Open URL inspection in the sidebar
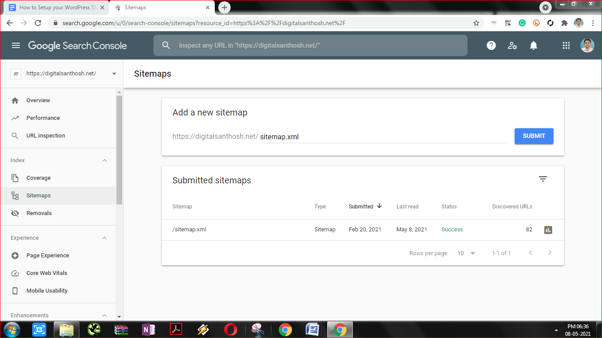This screenshot has height=338, width=602. (58, 136)
